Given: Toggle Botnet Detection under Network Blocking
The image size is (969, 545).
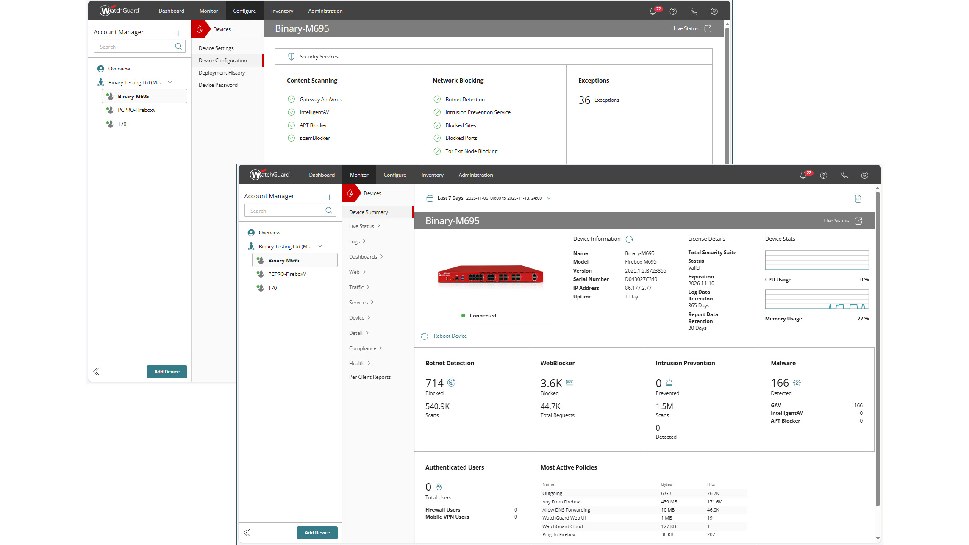Looking at the screenshot, I should (437, 99).
